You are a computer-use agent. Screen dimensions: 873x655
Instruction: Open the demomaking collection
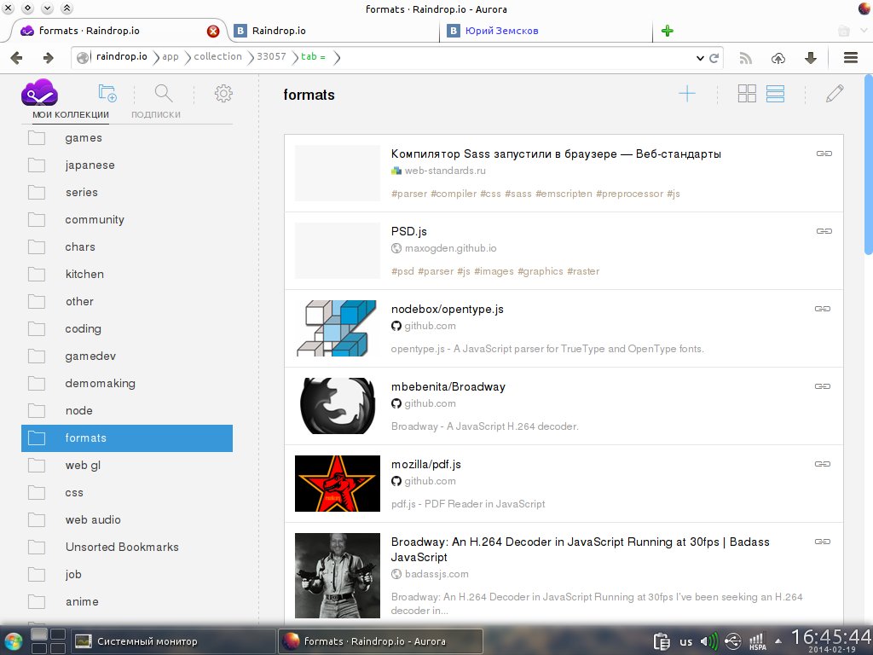(127, 383)
